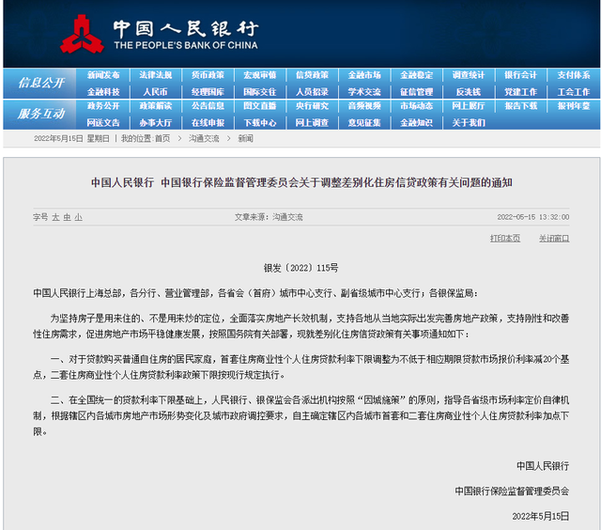
Task: Set font size to medium (中)
Action: tap(67, 217)
